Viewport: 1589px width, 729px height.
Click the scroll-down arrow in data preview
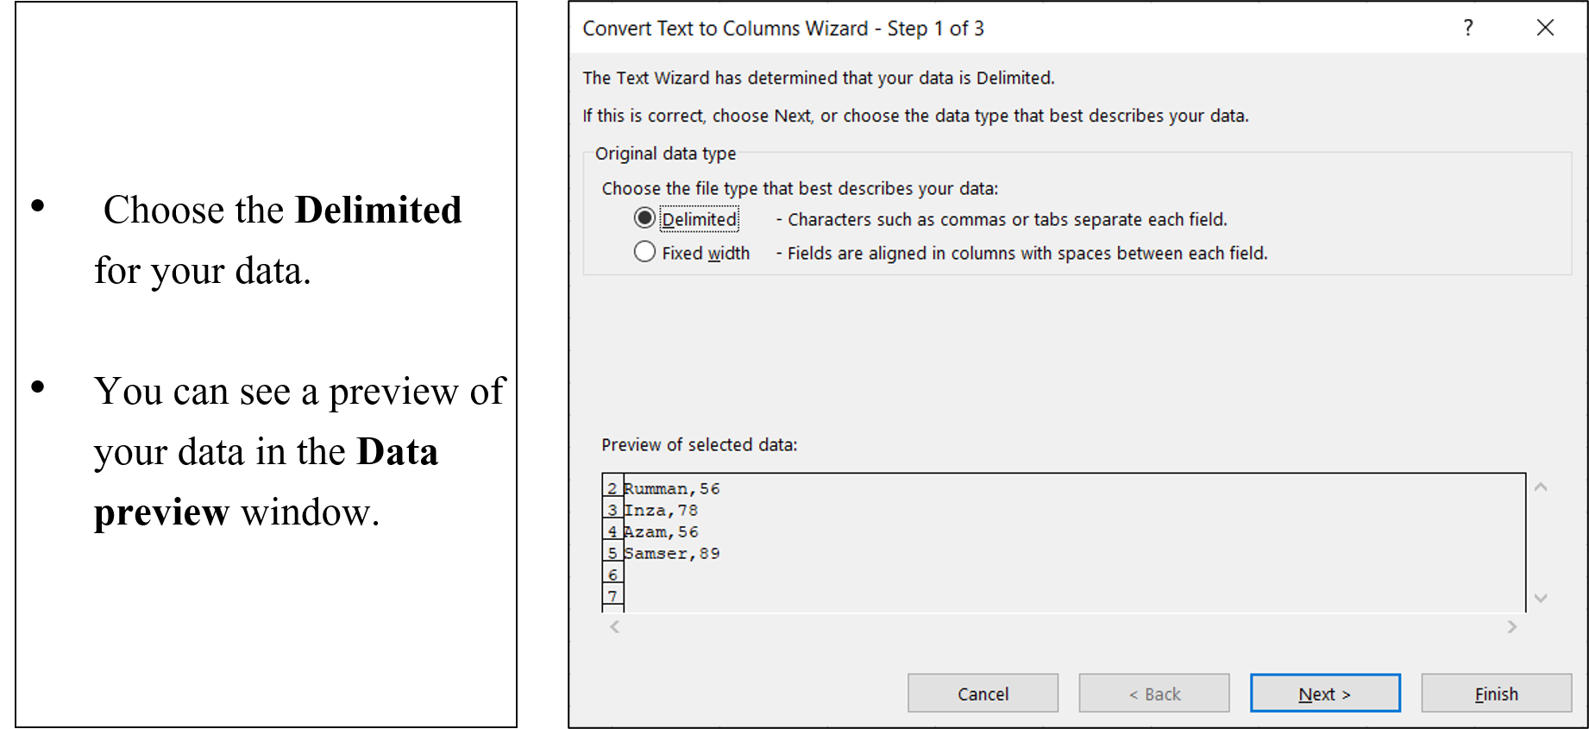pos(1541,597)
